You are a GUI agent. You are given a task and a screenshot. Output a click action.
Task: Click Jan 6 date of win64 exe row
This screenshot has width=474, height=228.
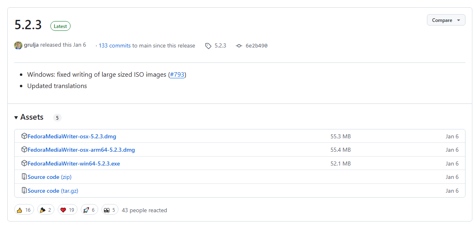(452, 163)
